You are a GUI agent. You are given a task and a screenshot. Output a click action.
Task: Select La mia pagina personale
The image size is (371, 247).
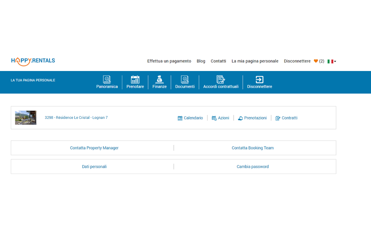255,61
